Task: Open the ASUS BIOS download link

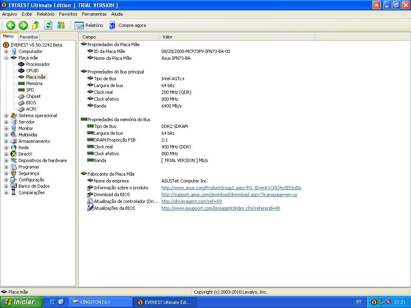Action: [x=229, y=195]
